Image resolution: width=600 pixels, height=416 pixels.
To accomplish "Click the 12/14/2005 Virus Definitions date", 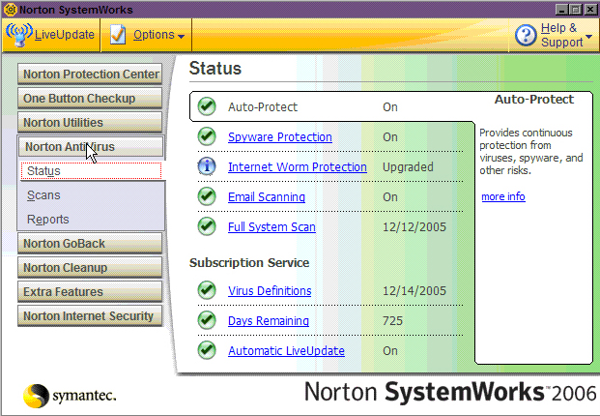I will tap(414, 291).
